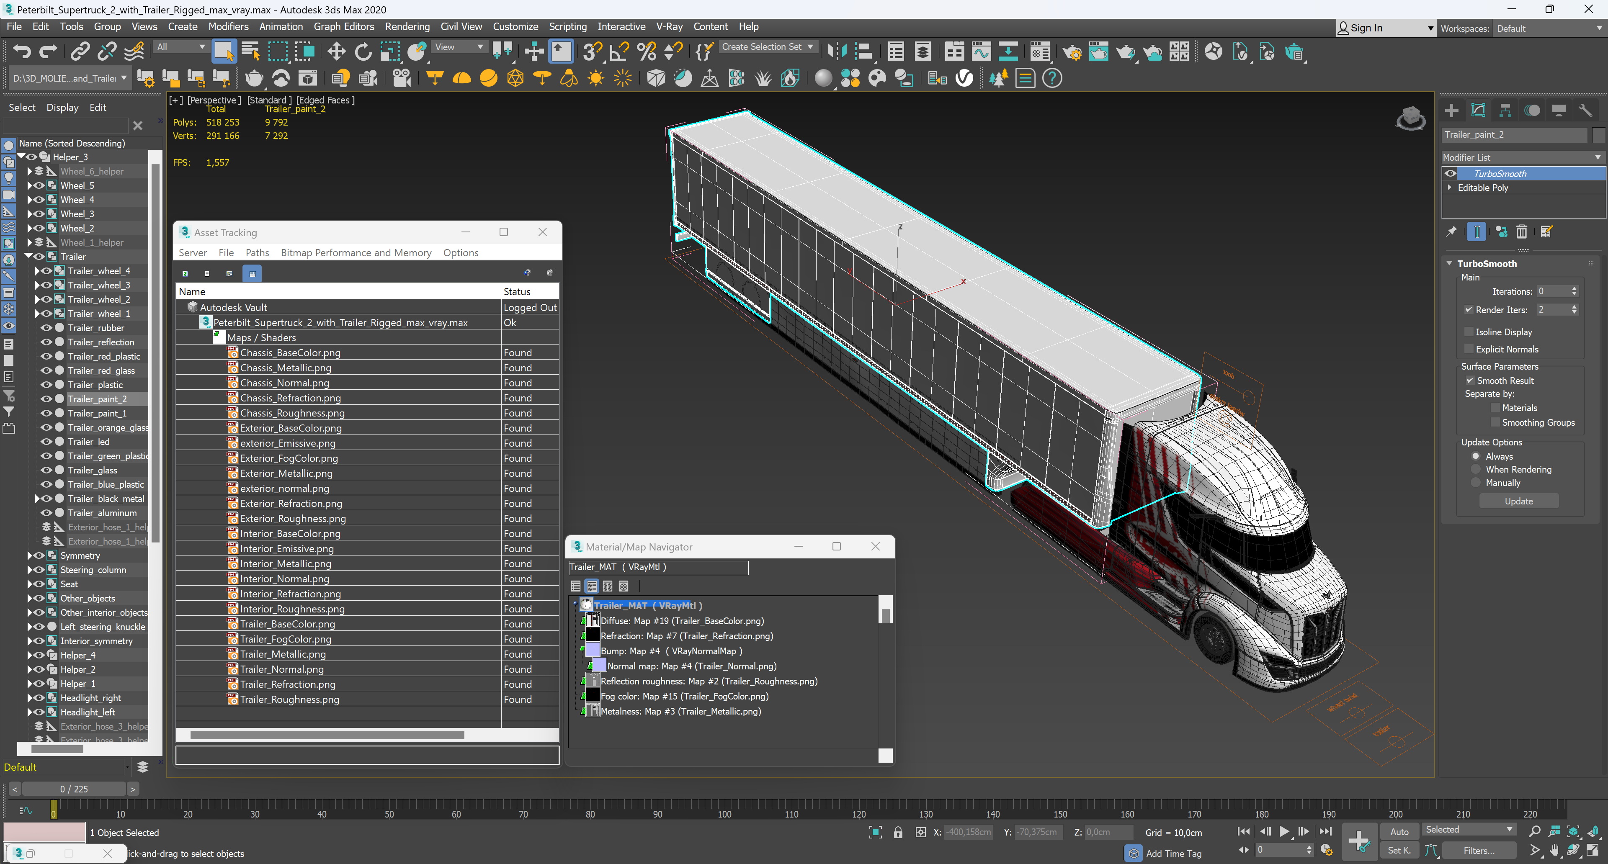Open the Create command panel tab

pyautogui.click(x=1451, y=111)
